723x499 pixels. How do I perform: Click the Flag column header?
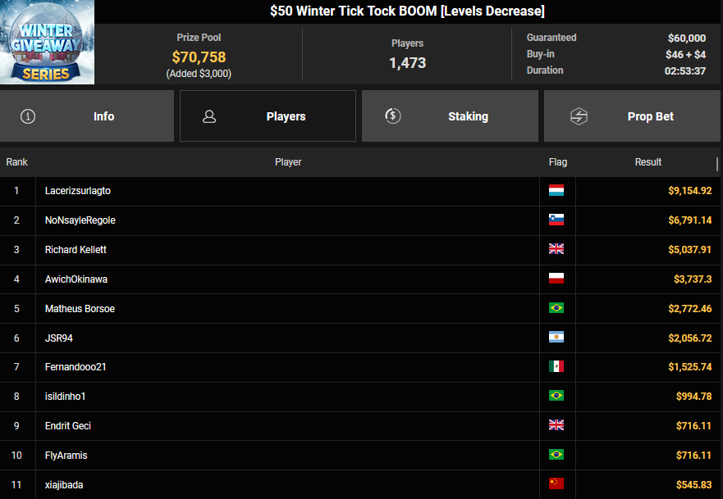tap(558, 162)
